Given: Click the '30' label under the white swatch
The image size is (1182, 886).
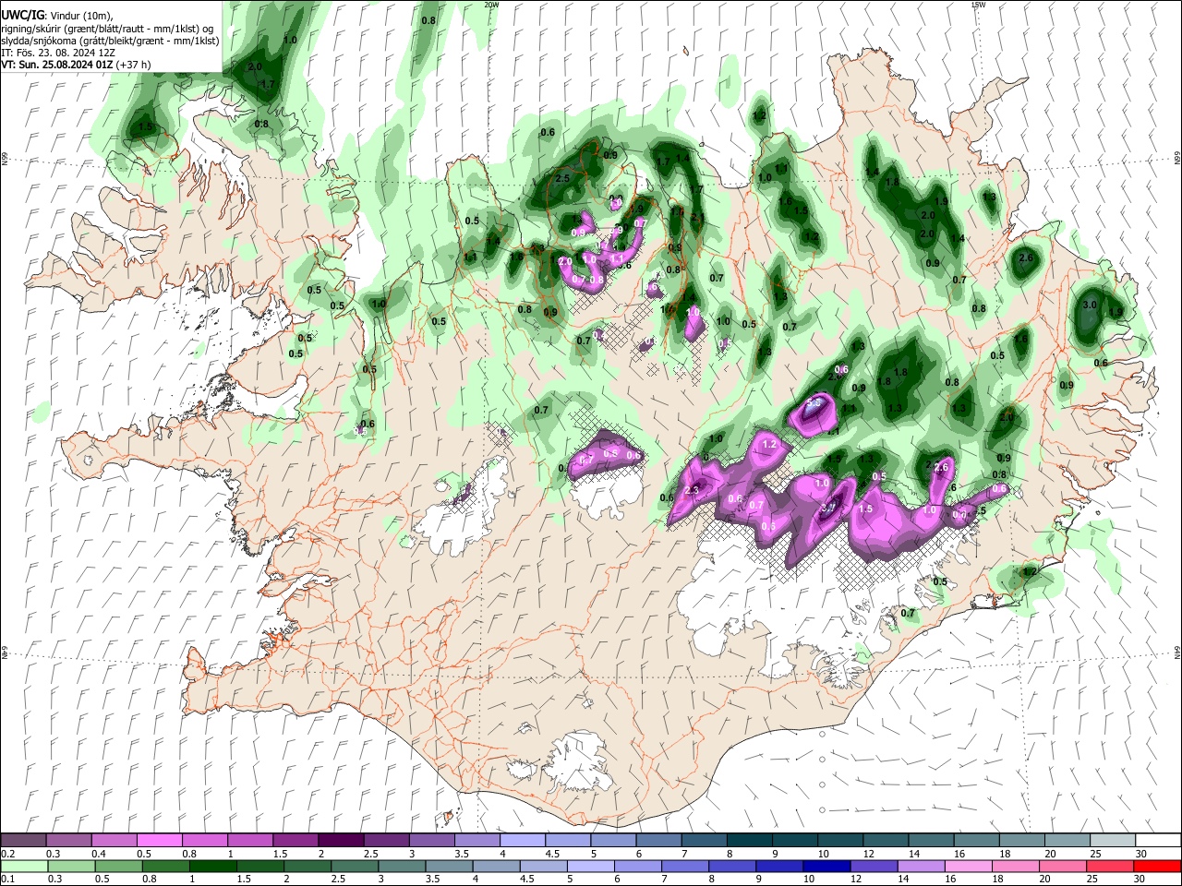Looking at the screenshot, I should coord(1141,854).
